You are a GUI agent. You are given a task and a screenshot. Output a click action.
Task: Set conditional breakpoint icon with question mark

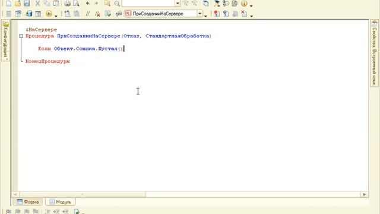click(x=226, y=14)
